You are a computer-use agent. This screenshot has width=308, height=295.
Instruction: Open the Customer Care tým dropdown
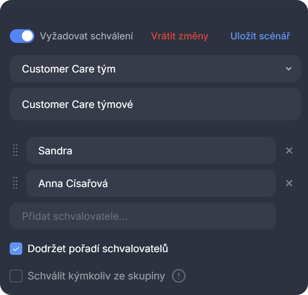155,69
